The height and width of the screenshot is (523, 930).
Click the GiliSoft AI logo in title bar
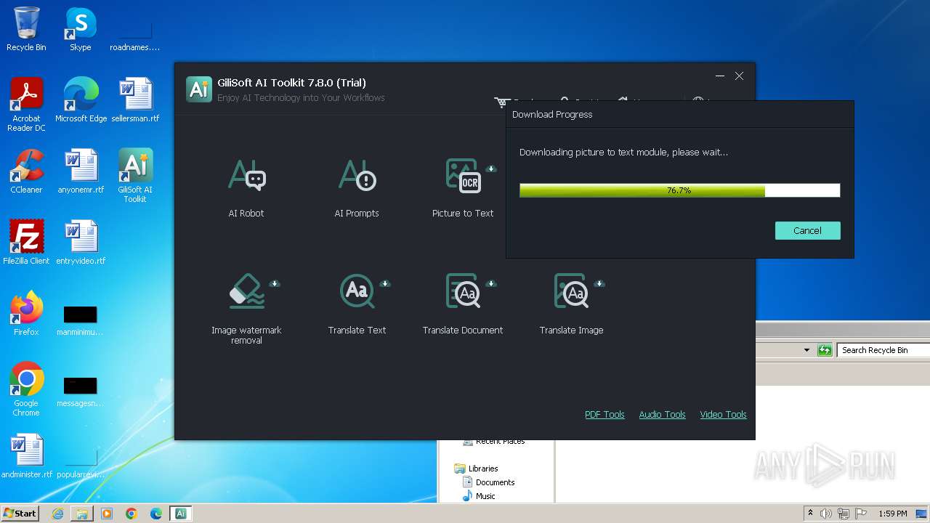tap(199, 89)
